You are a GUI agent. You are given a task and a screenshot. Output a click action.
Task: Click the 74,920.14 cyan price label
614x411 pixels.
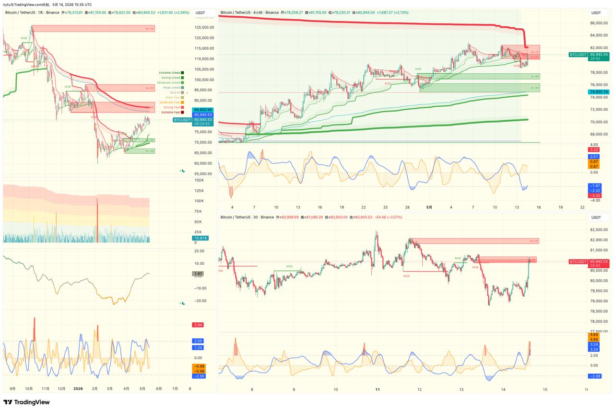(x=599, y=91)
